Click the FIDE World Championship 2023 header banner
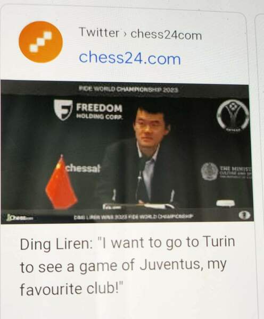The height and width of the screenshot is (319, 264). click(x=128, y=89)
